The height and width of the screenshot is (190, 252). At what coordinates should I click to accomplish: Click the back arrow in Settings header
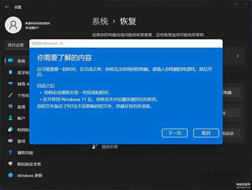click(7, 7)
